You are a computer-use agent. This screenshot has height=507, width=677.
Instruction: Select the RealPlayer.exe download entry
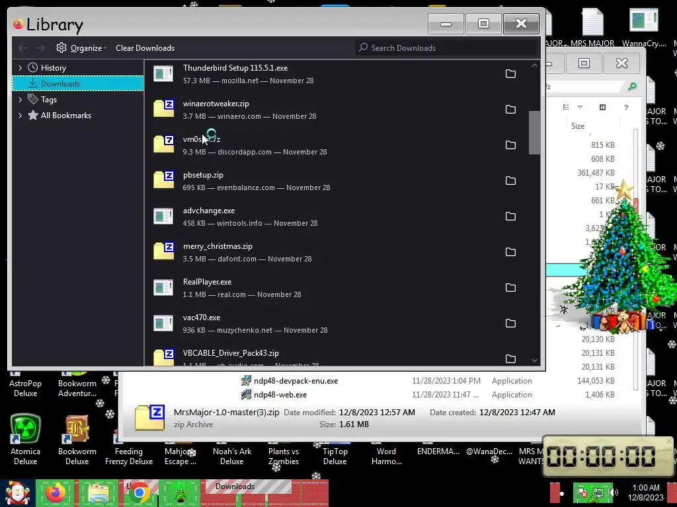(x=337, y=288)
